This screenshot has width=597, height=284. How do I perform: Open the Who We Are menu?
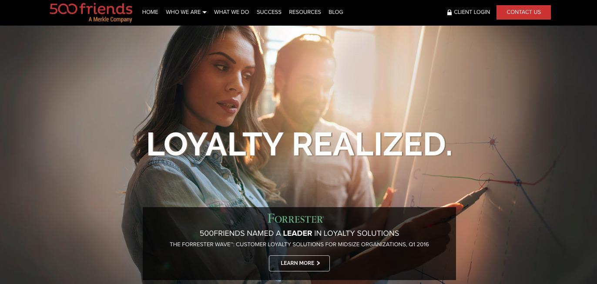(x=186, y=12)
